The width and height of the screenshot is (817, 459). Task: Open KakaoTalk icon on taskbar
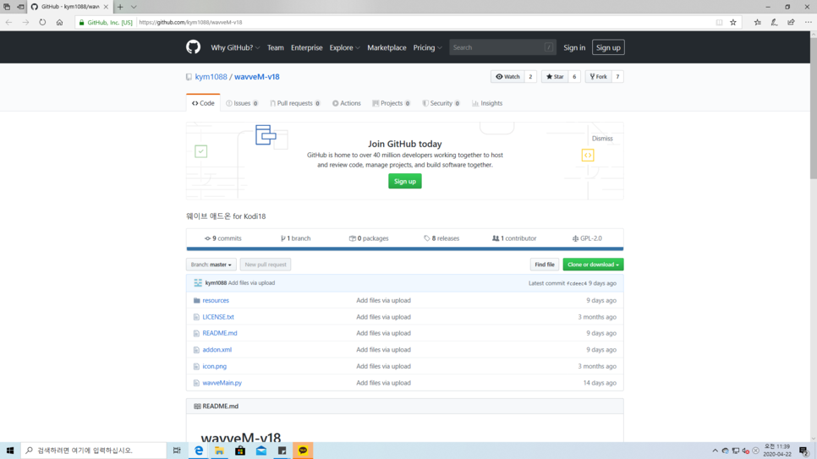303,451
